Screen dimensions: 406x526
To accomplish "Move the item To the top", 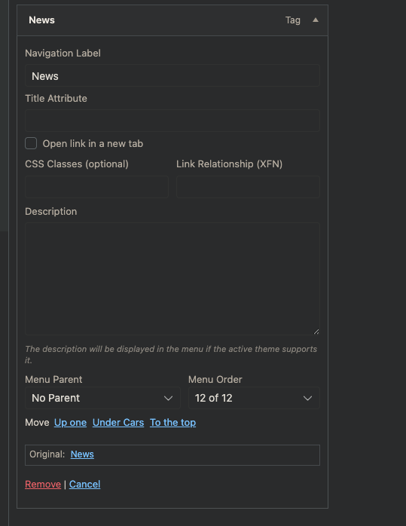I will (172, 422).
